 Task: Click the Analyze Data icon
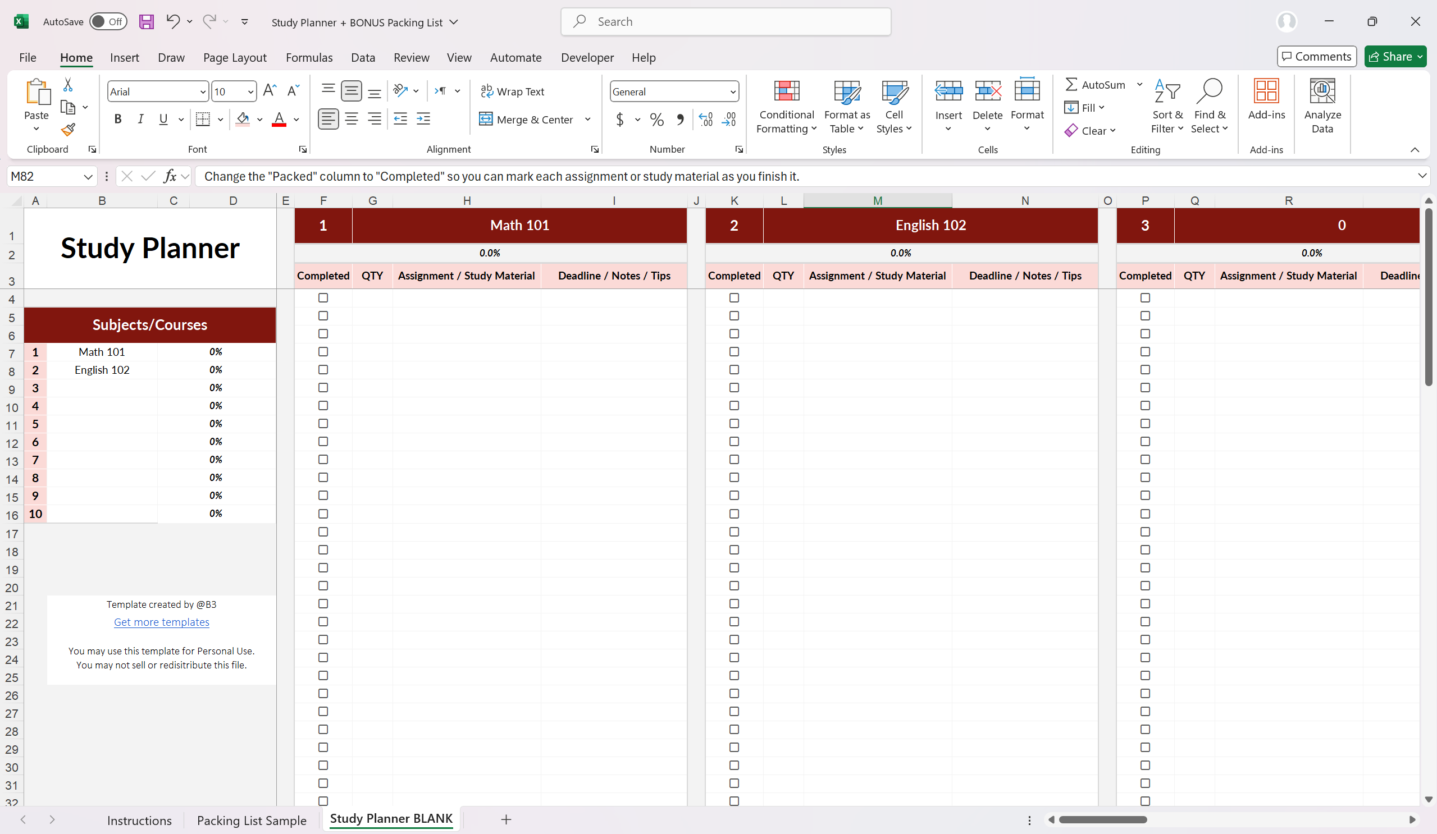(x=1322, y=107)
